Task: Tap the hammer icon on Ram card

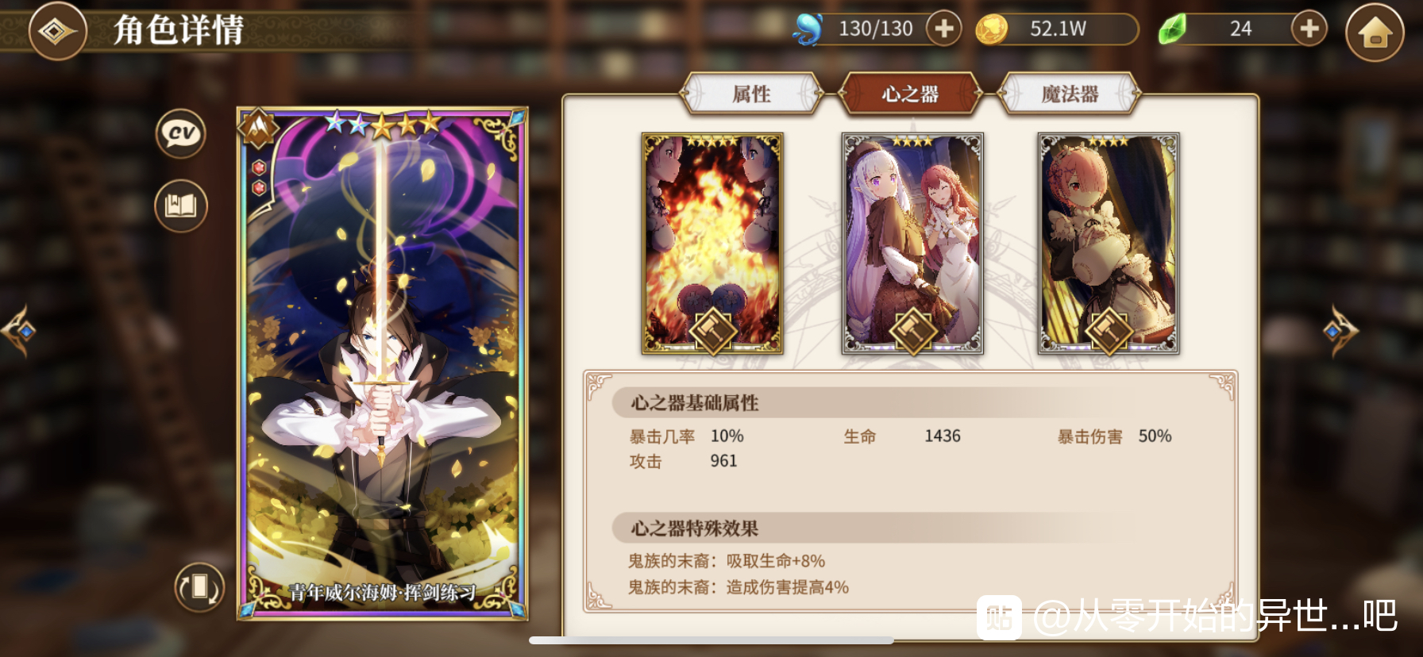Action: (1109, 331)
